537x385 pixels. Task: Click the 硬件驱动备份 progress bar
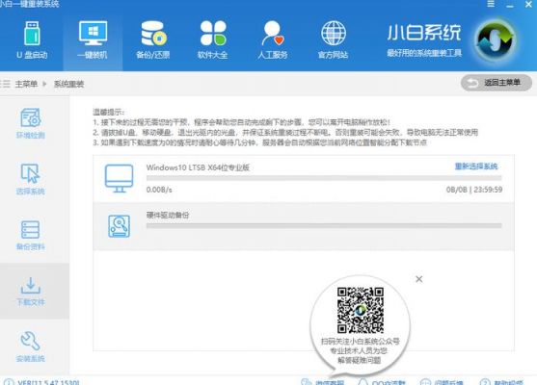(324, 225)
